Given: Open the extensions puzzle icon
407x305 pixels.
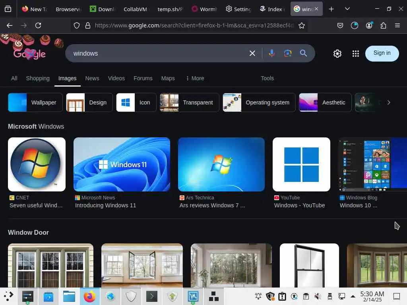Looking at the screenshot, I should (x=383, y=25).
